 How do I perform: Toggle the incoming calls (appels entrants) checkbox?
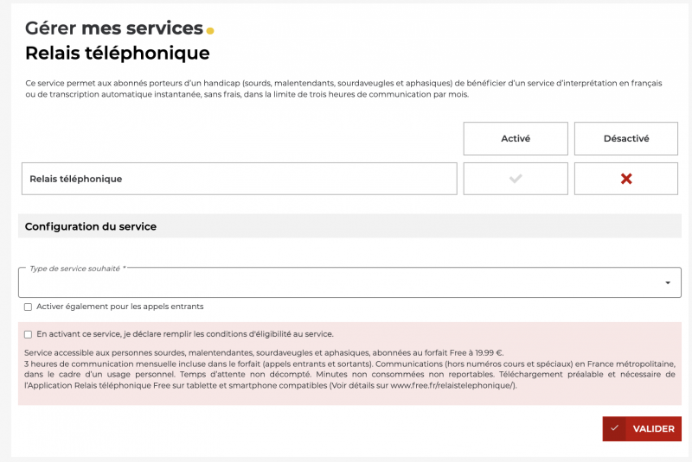[29, 307]
